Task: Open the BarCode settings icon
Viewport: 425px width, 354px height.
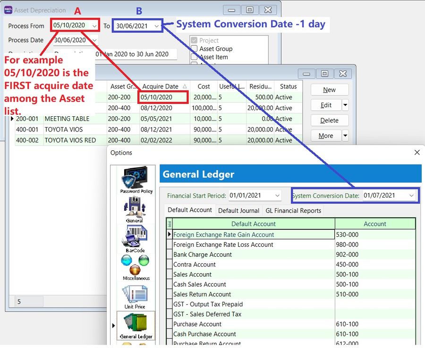Action: [x=136, y=239]
